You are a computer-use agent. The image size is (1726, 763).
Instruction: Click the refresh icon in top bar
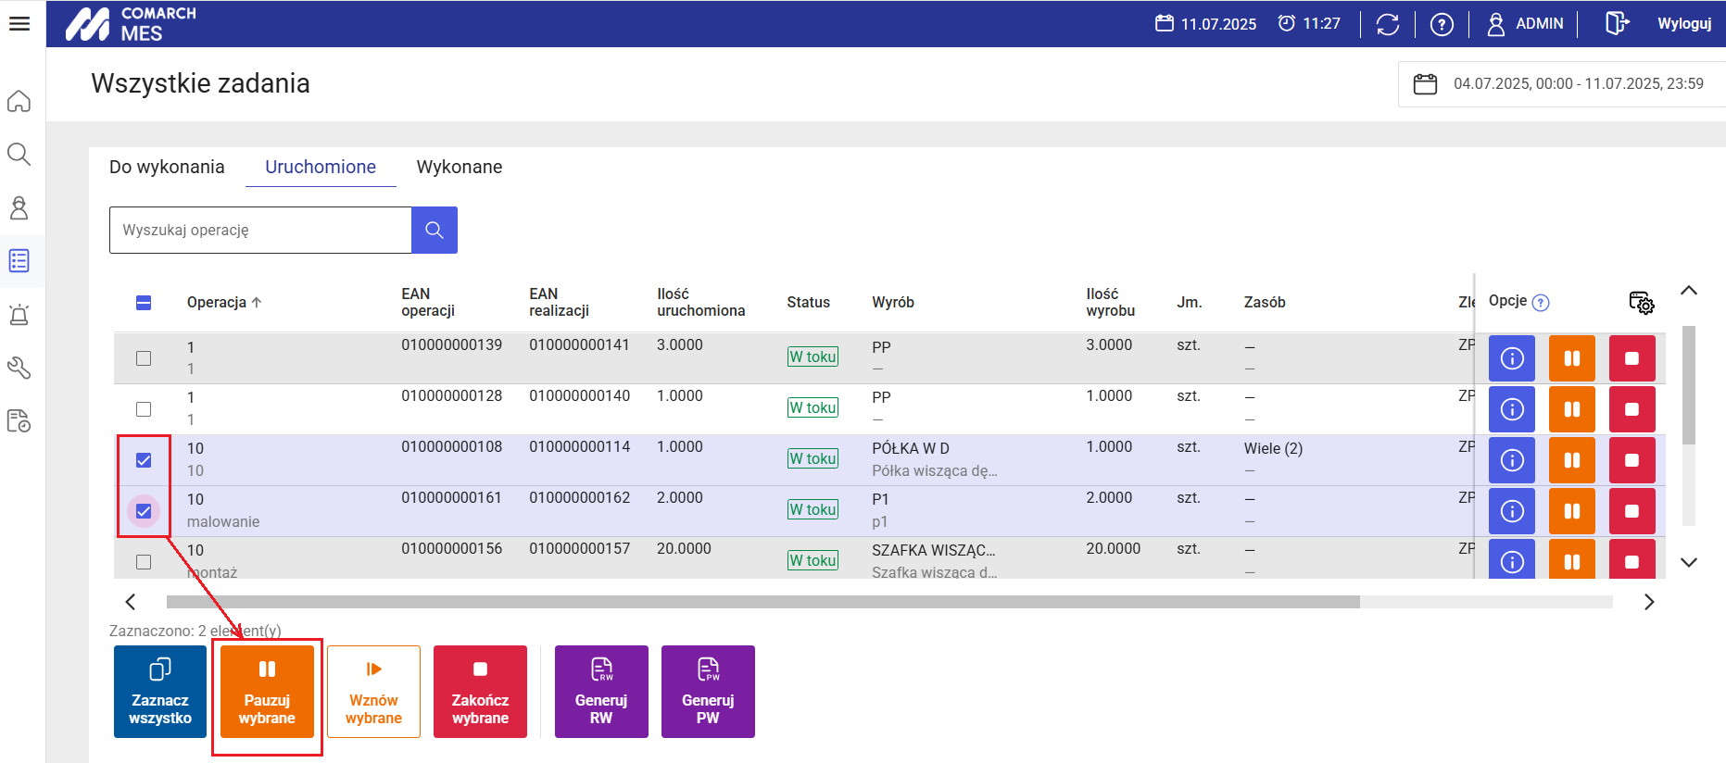(1387, 24)
